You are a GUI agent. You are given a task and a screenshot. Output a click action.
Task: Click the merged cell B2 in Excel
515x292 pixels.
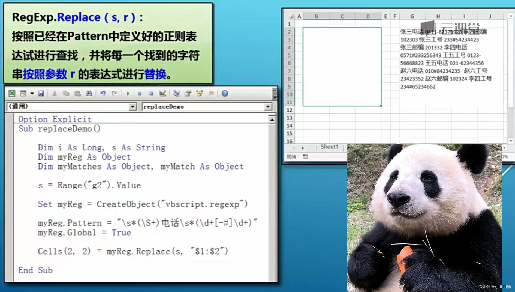point(342,67)
